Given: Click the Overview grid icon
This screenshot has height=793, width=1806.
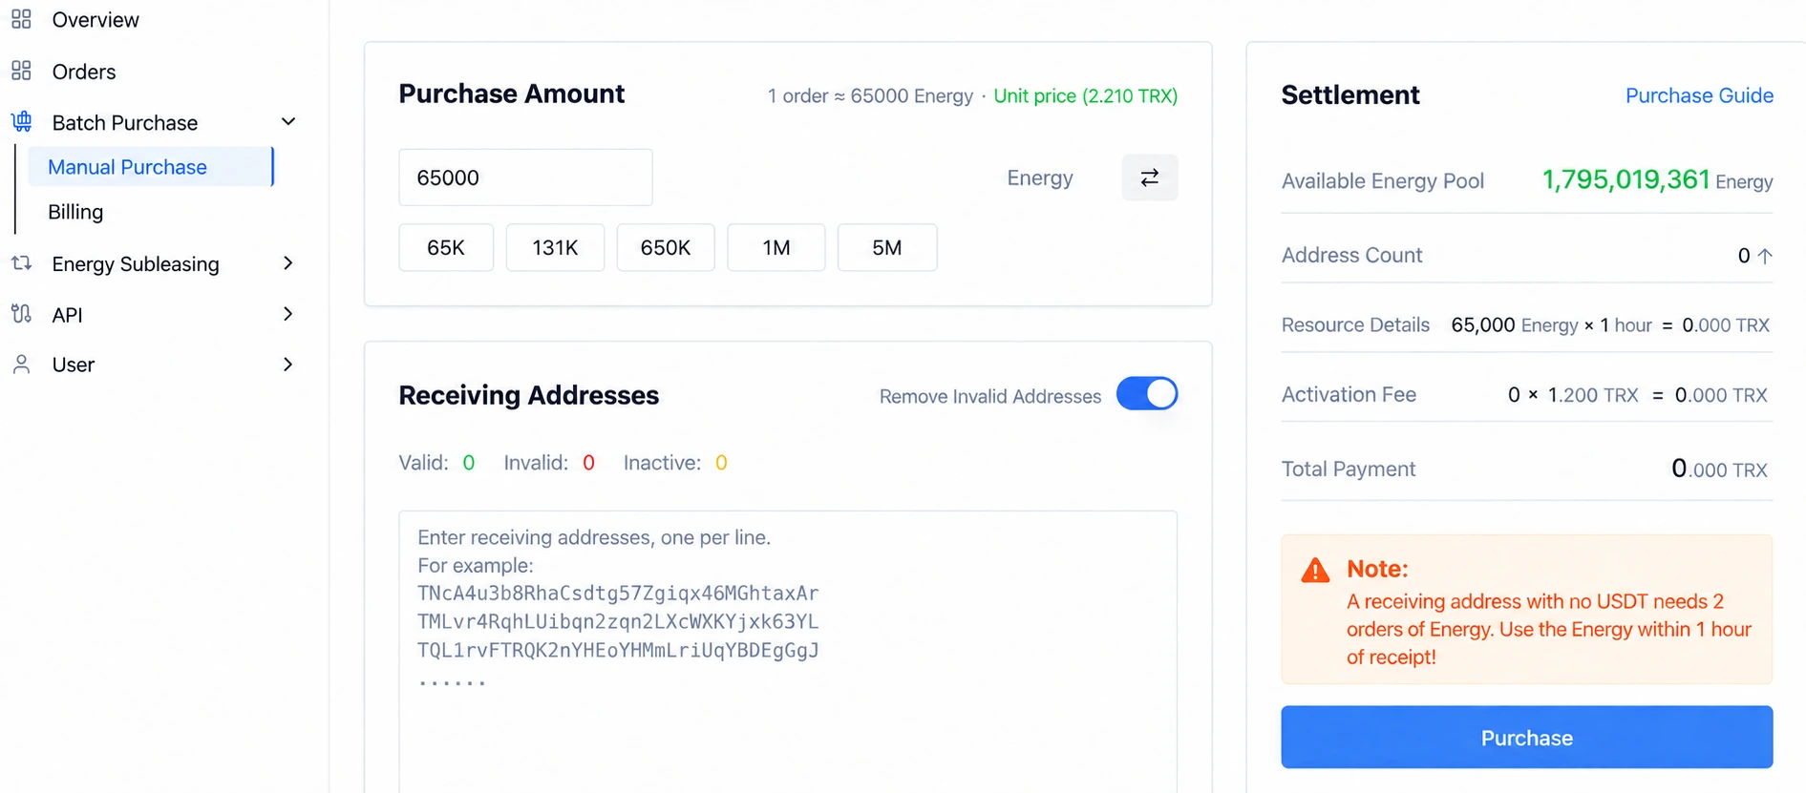Looking at the screenshot, I should 21,19.
